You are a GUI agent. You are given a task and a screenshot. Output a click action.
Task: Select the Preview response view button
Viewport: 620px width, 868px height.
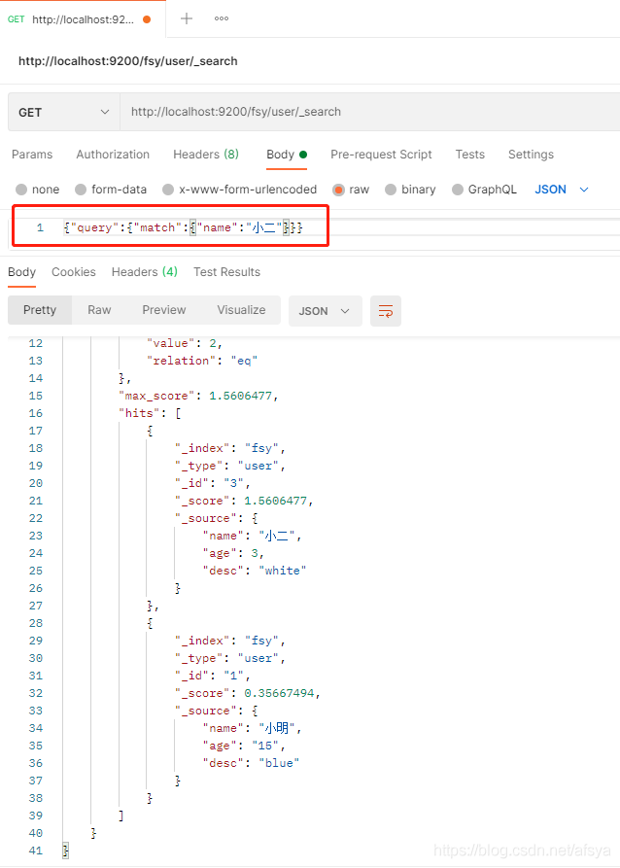click(164, 310)
